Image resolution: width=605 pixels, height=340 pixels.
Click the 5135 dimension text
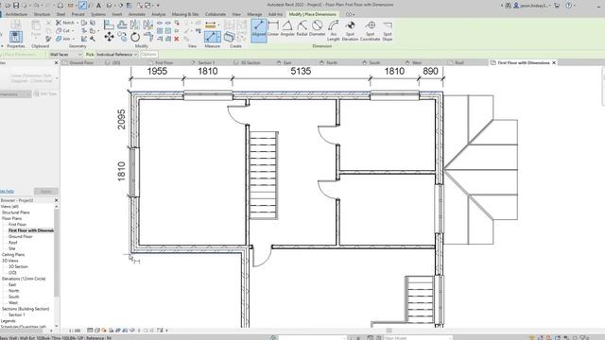click(301, 72)
